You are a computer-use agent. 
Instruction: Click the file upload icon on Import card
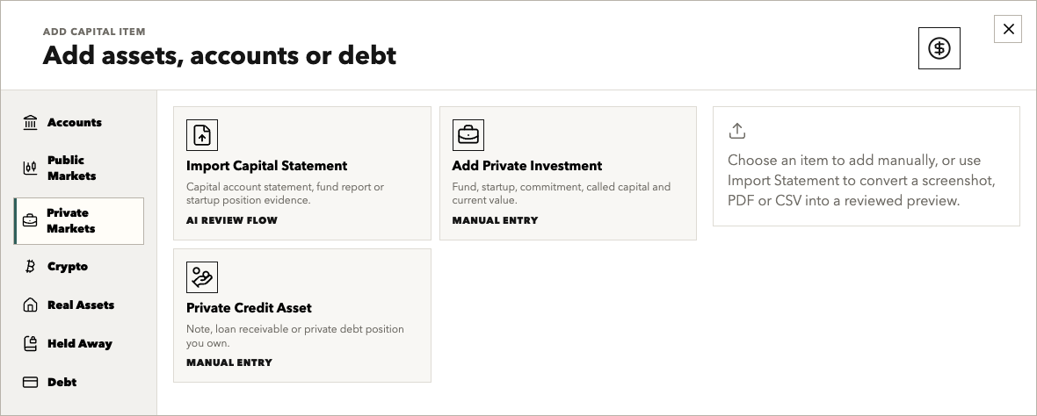[202, 134]
